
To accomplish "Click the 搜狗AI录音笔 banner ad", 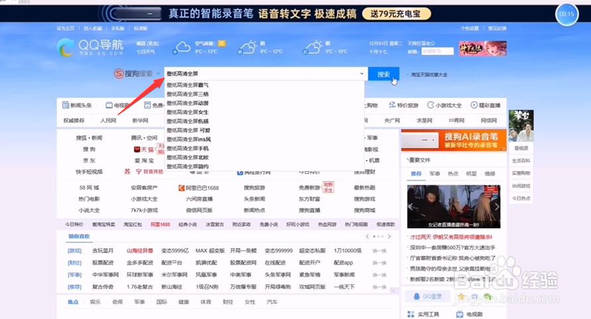I will pyautogui.click(x=454, y=140).
